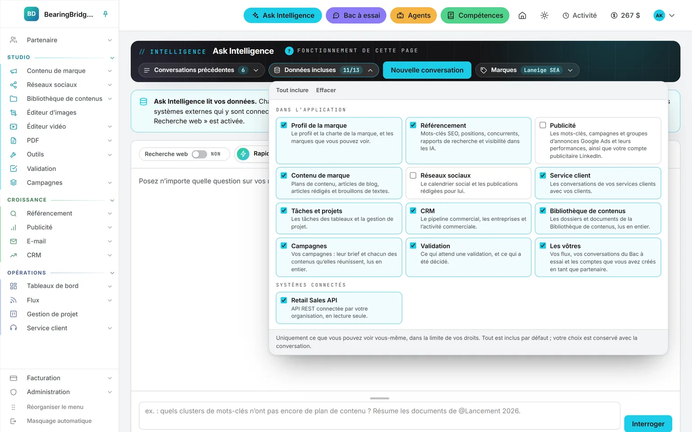The width and height of the screenshot is (692, 432).
Task: Uncheck the CRM data checkbox
Action: click(x=413, y=211)
